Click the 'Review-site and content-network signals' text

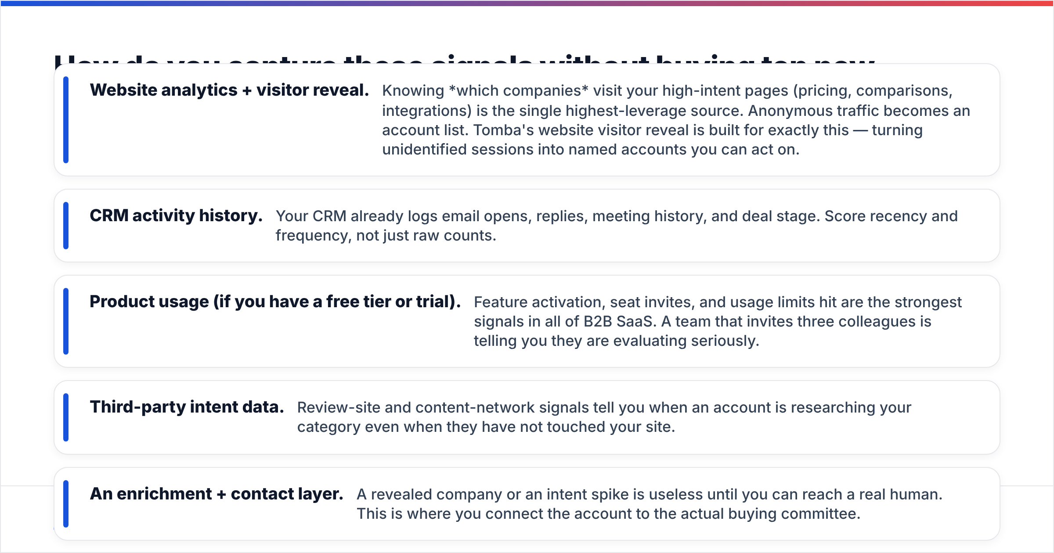point(604,417)
